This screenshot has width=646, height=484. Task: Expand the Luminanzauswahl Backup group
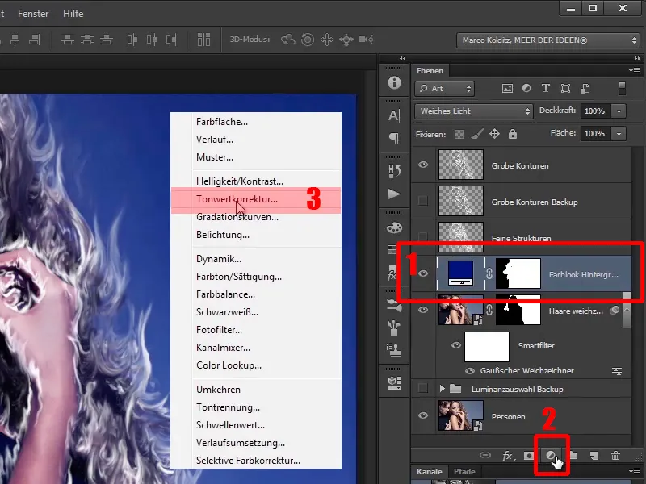(x=443, y=389)
